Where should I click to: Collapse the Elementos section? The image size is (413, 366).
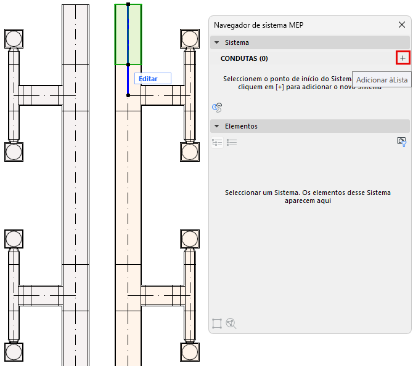pyautogui.click(x=216, y=126)
